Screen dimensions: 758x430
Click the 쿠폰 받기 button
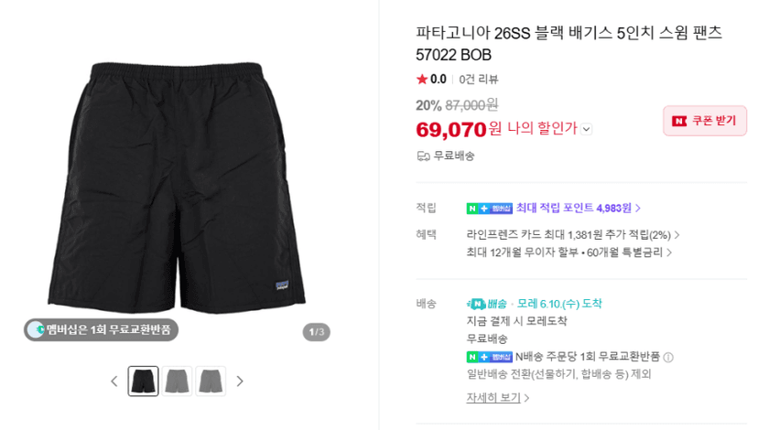[x=705, y=121]
